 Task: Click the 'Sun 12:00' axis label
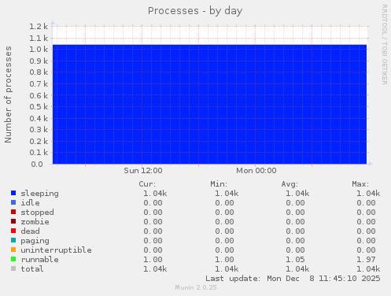143,171
